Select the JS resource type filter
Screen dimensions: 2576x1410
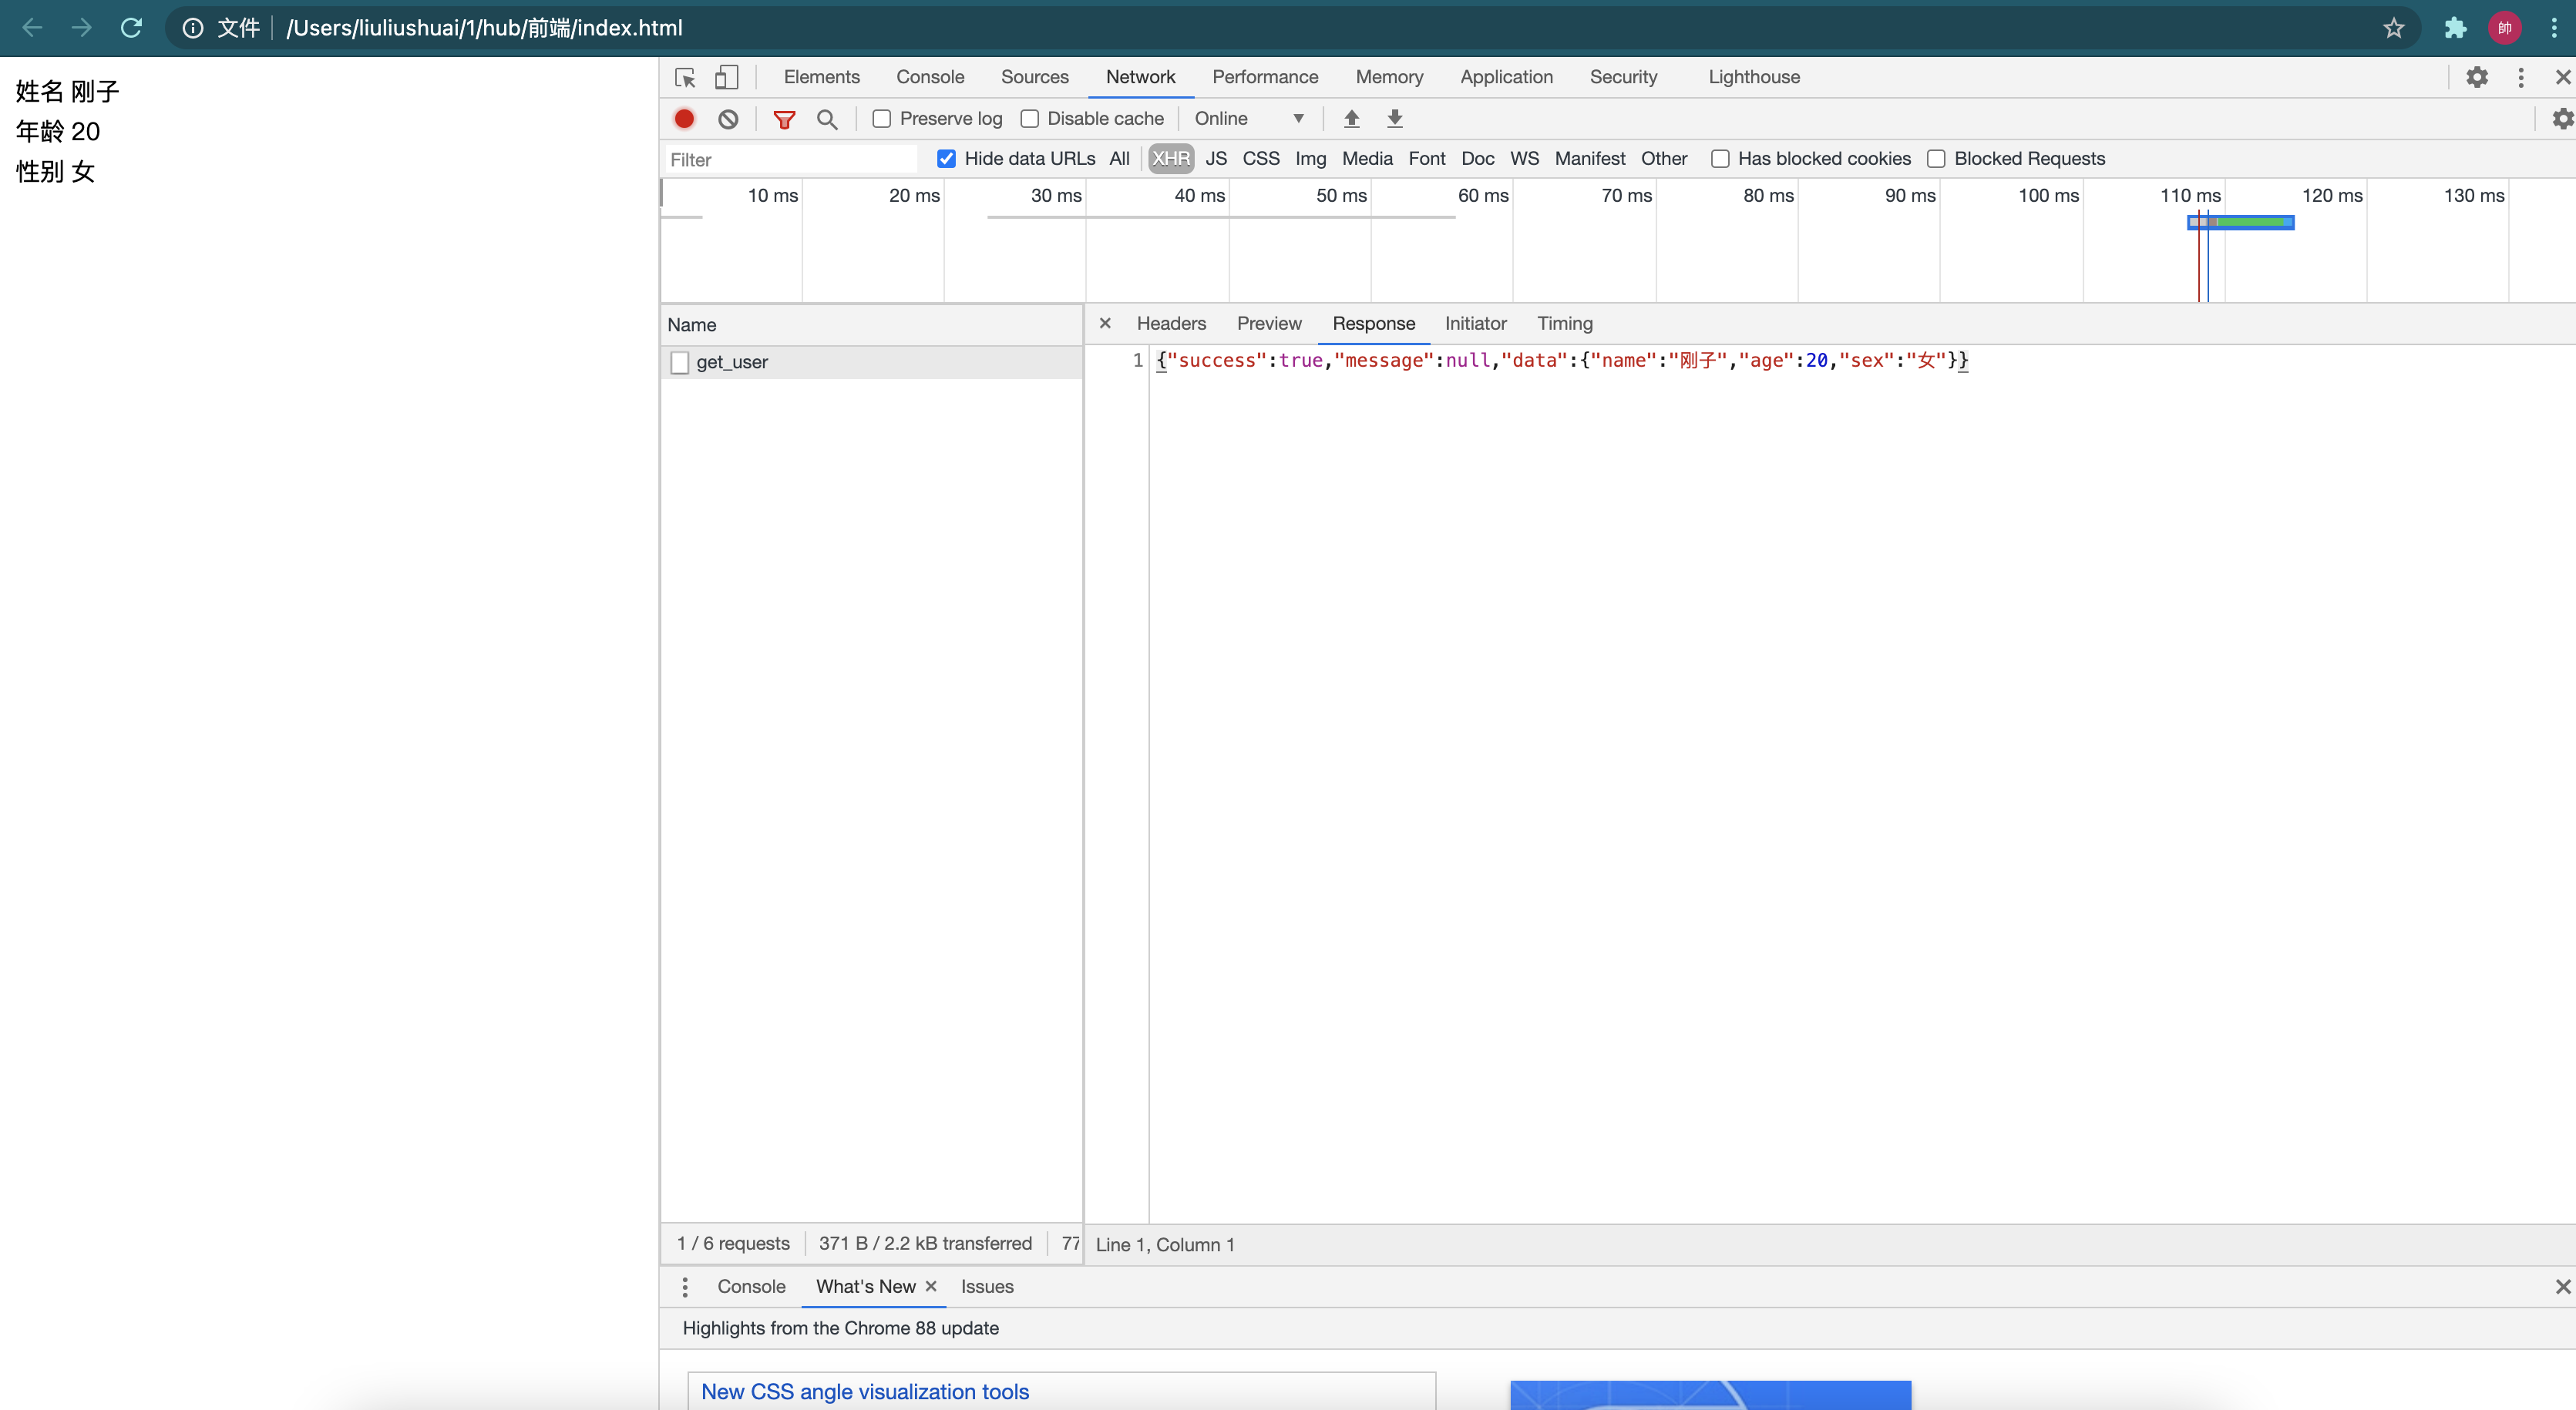[x=1215, y=159]
